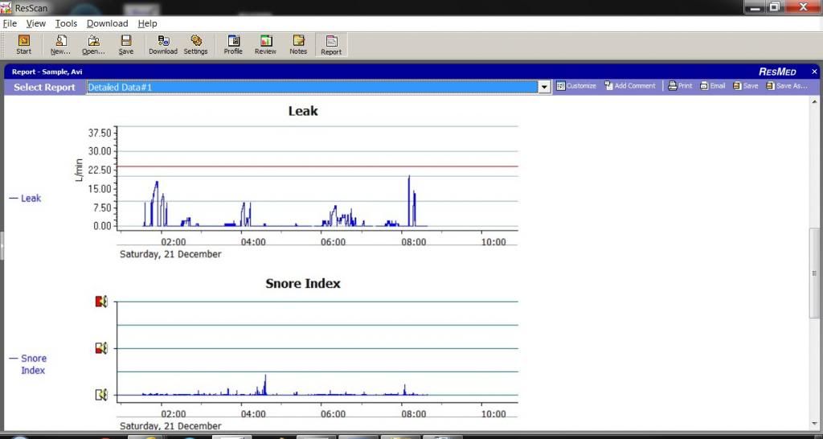Click the 22.50 L/min axis label
Viewport: 823px width, 439px height.
[x=99, y=170]
